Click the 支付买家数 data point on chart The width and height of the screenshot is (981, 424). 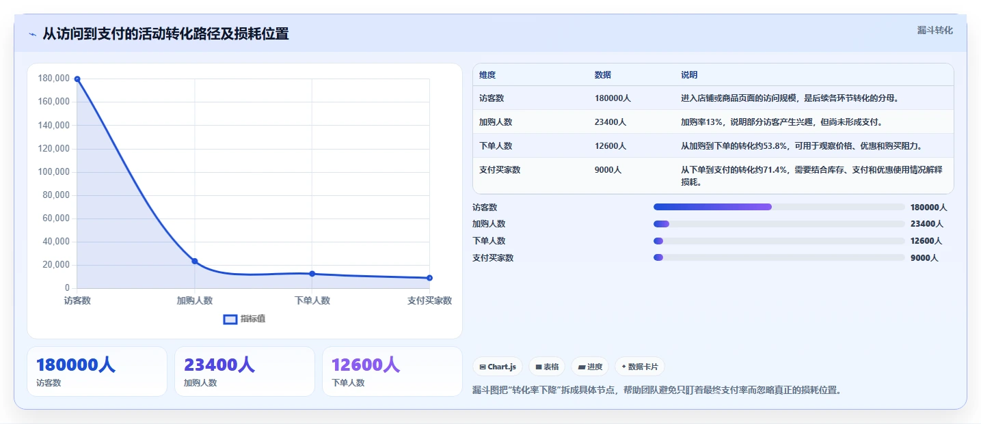429,278
